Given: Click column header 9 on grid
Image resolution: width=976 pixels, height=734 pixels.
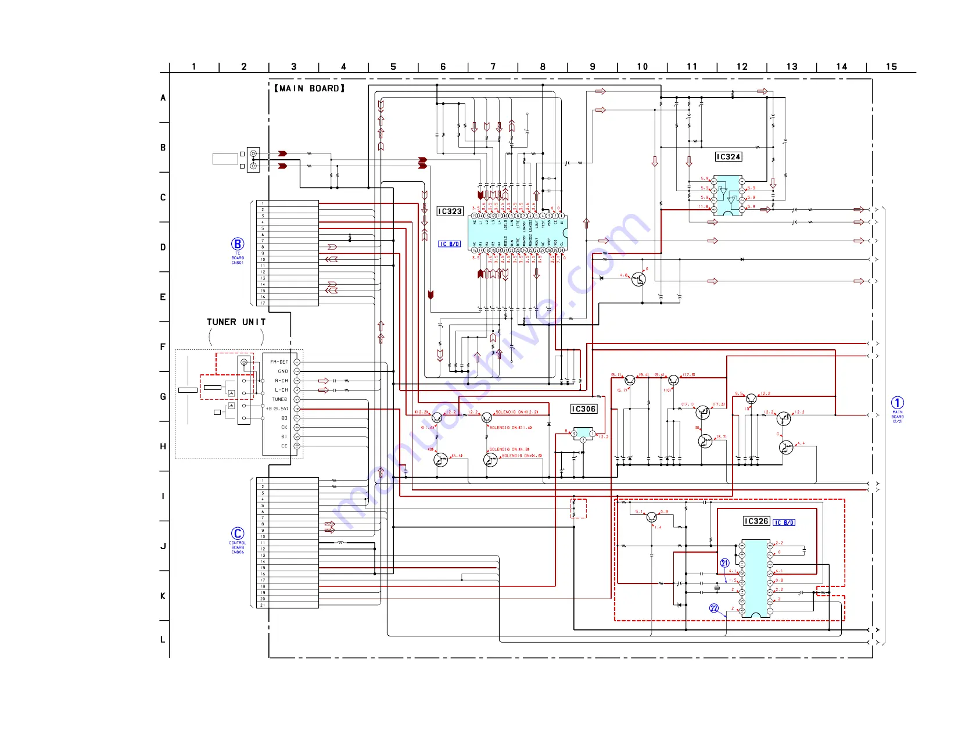Looking at the screenshot, I should click(x=593, y=67).
